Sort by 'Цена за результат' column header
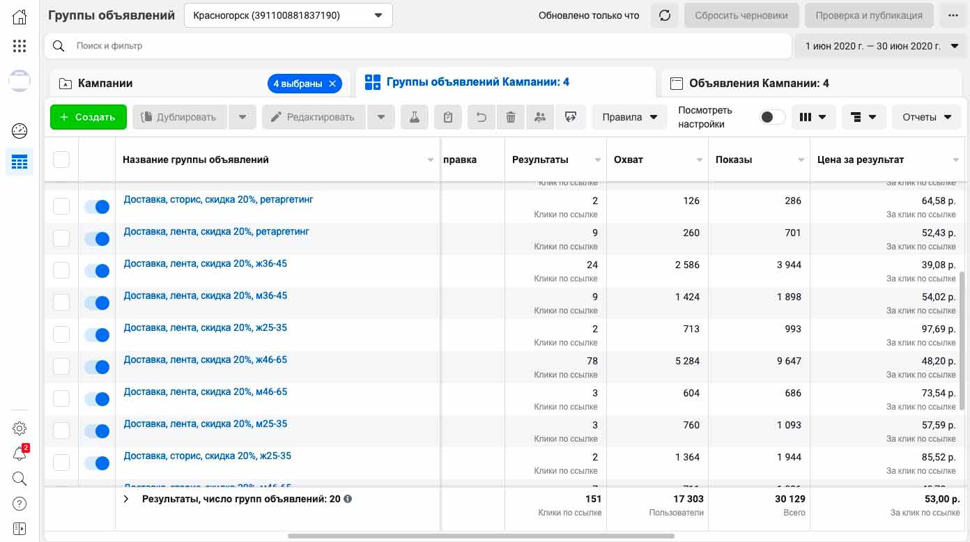 click(888, 160)
